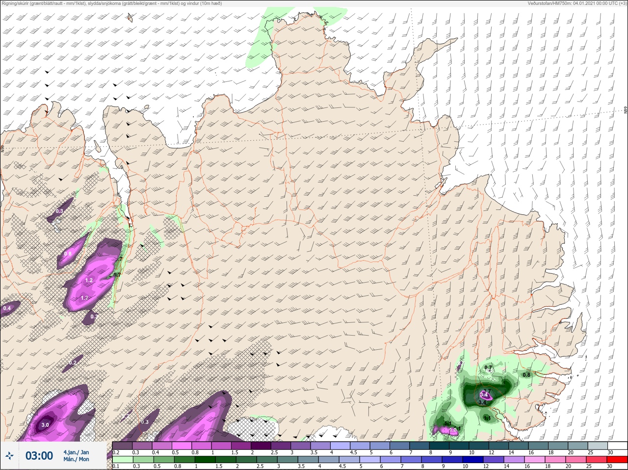Click the '4.jan./ Jan' date label
This screenshot has width=628, height=470.
76,452
